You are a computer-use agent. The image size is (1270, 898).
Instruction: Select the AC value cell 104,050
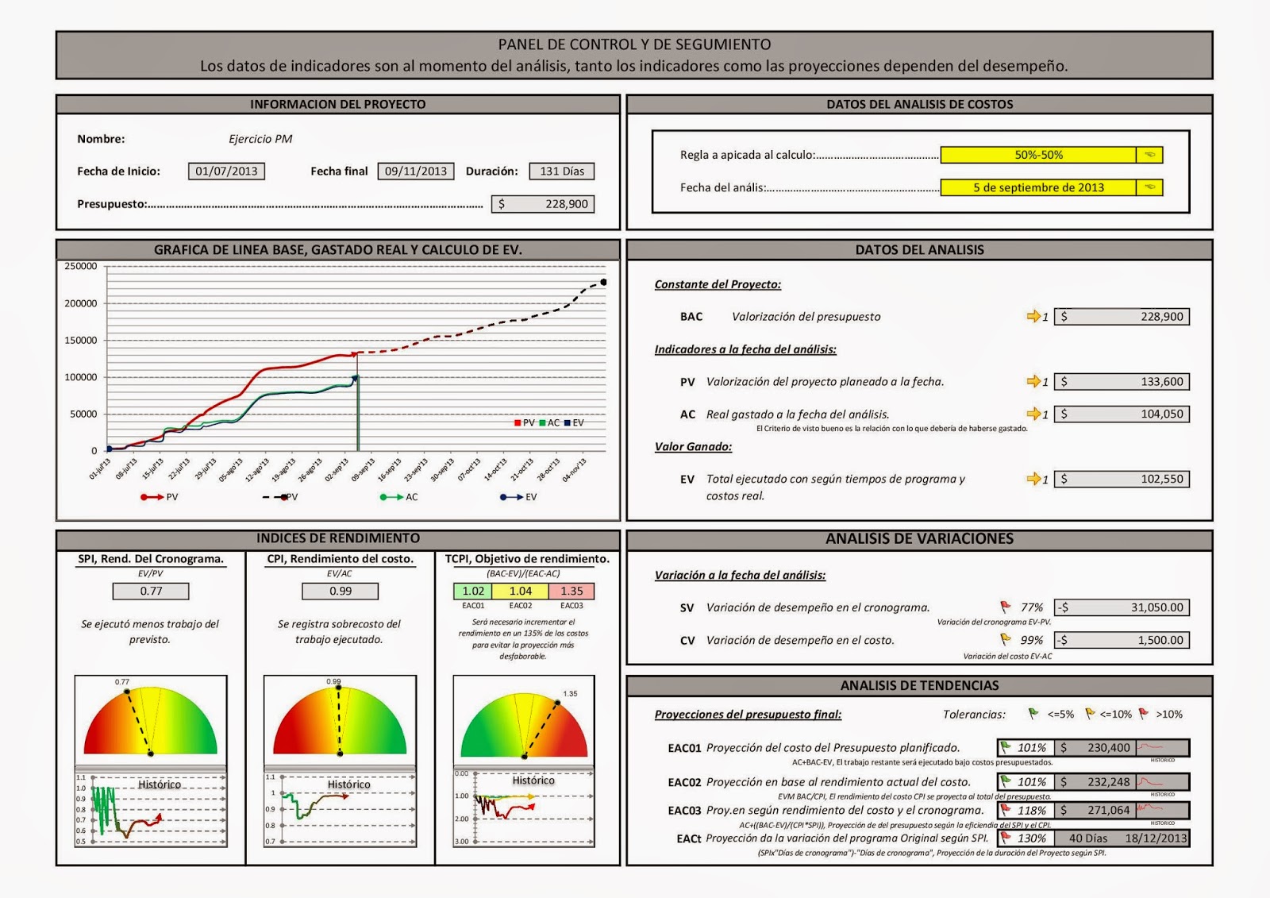(1122, 414)
